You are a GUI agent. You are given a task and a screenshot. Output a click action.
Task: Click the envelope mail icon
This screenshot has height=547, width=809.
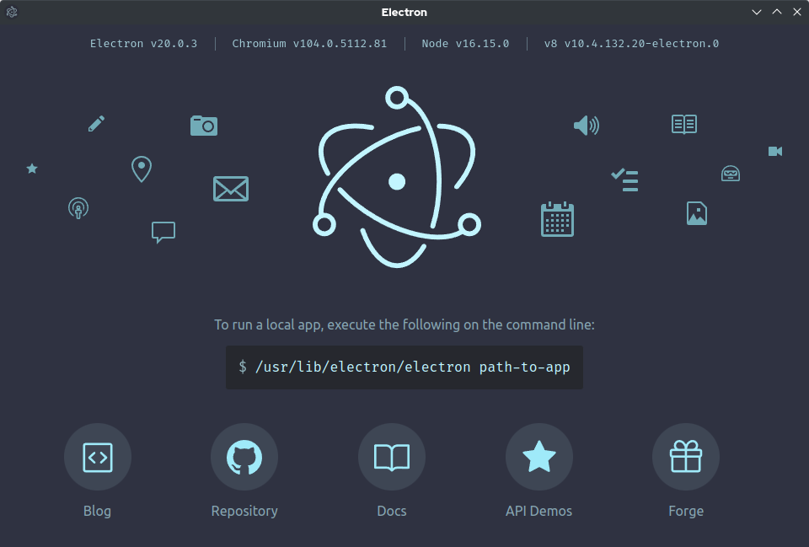[x=231, y=189]
